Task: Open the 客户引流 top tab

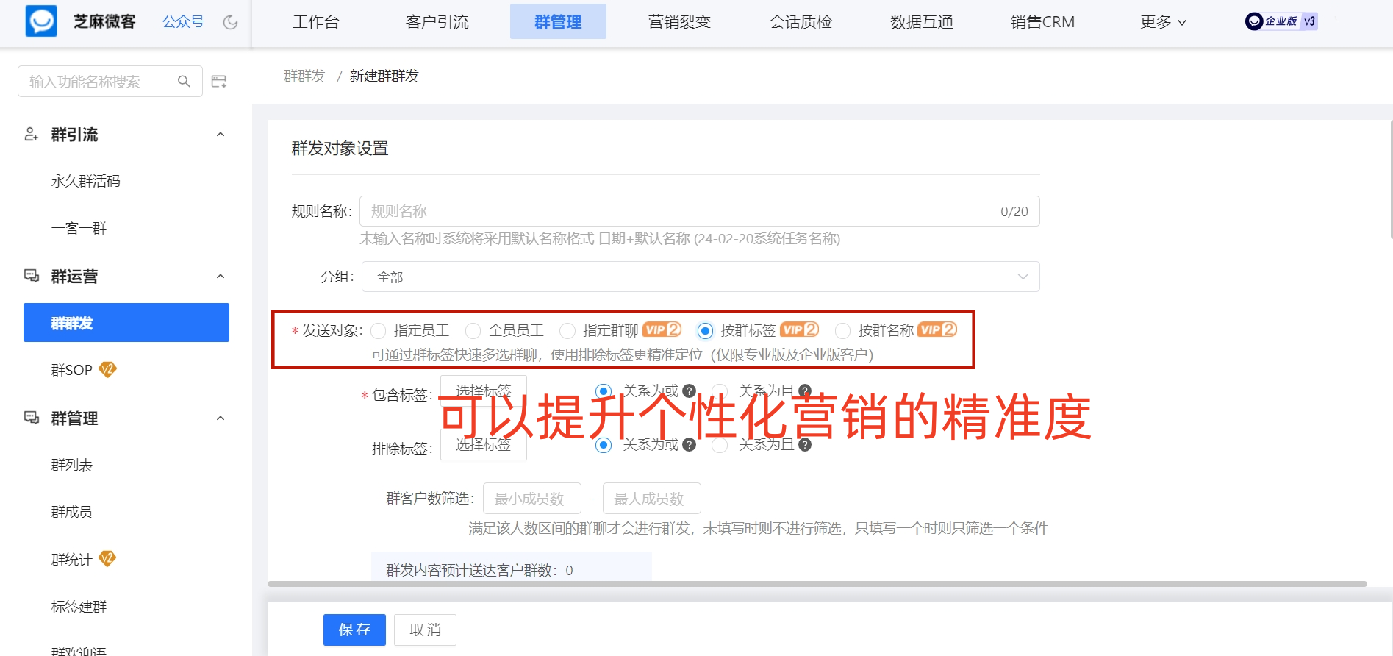Action: [x=437, y=22]
